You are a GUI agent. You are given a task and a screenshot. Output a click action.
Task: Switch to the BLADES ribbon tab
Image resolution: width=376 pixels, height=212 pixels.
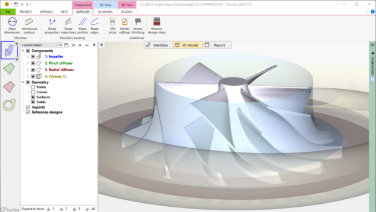click(x=127, y=12)
